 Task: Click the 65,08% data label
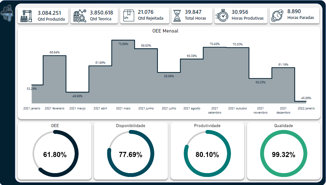point(192,56)
